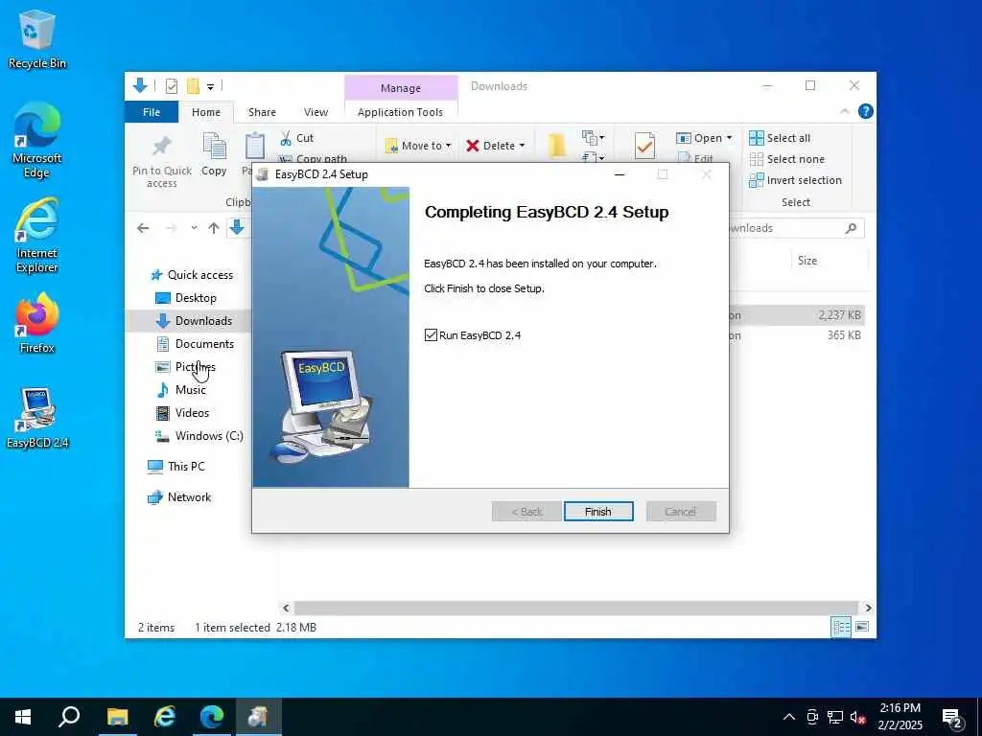
Task: Open notification center icon
Action: coord(952,717)
